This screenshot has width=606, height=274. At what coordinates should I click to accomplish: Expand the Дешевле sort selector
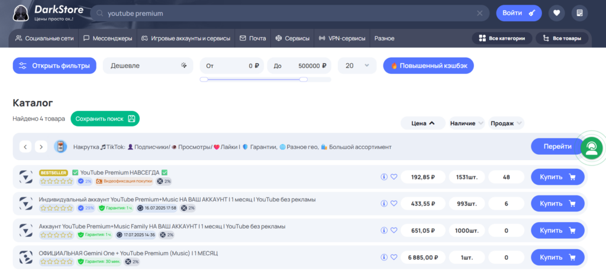pyautogui.click(x=148, y=66)
